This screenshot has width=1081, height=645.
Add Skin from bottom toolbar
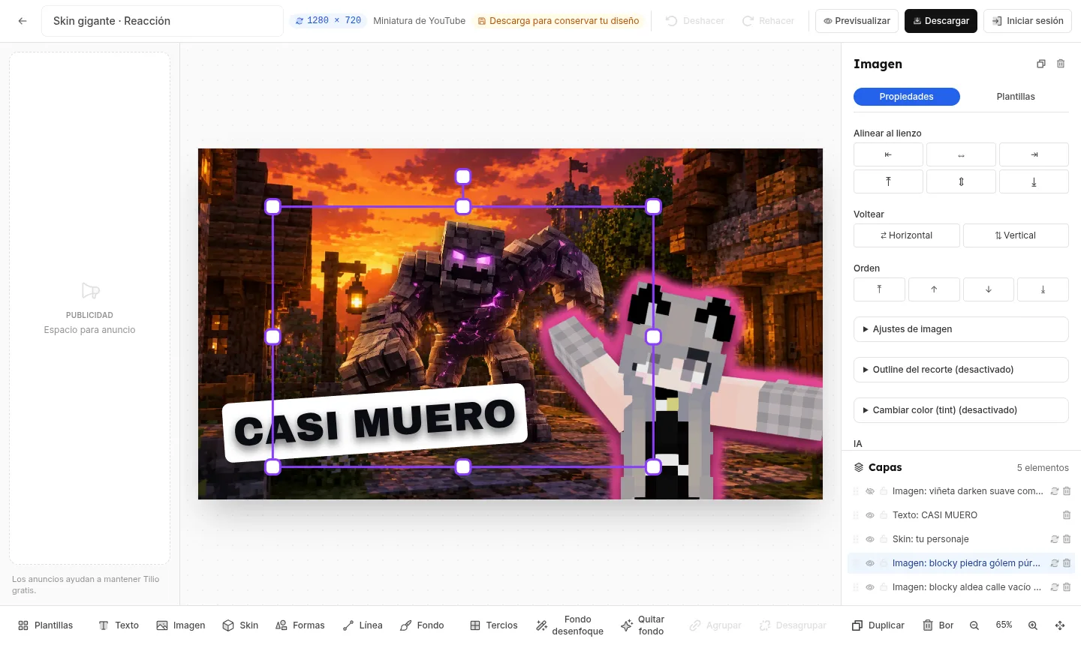(240, 625)
